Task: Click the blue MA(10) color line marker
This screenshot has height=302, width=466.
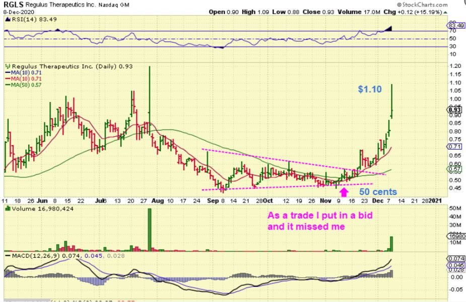Action: tap(8, 72)
